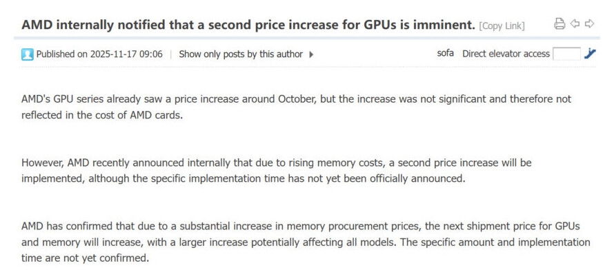Go to previous thread with left arrow
This screenshot has height=279, width=614.
point(575,24)
